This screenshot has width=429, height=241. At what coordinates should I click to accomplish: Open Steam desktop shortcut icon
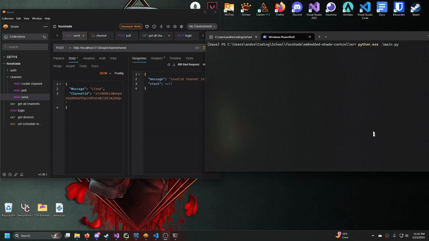pos(416,9)
